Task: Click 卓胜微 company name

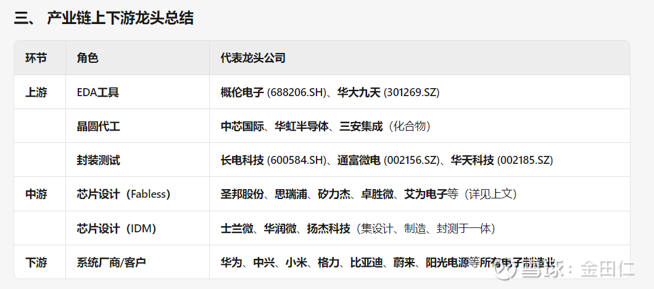Action: (378, 194)
